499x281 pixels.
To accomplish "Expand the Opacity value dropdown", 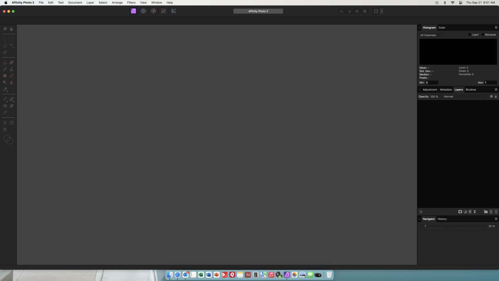I will coord(441,97).
